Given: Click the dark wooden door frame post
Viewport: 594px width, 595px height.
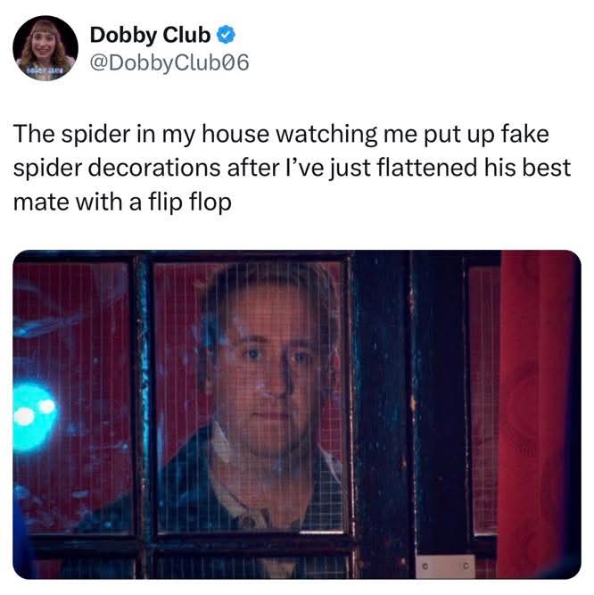Looking at the screenshot, I should tap(382, 414).
